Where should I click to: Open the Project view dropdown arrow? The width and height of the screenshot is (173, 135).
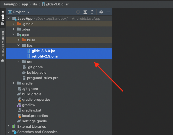(28, 12)
